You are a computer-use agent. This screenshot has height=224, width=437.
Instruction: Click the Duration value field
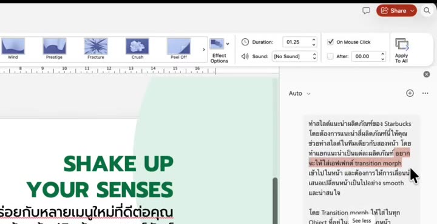tap(297, 42)
